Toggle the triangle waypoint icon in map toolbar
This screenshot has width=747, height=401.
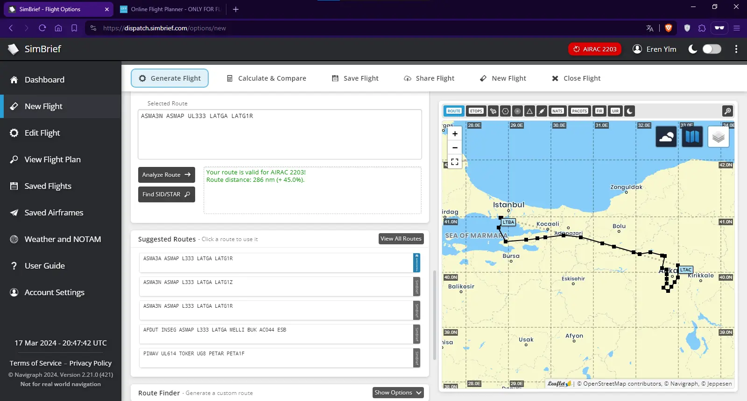pos(529,111)
